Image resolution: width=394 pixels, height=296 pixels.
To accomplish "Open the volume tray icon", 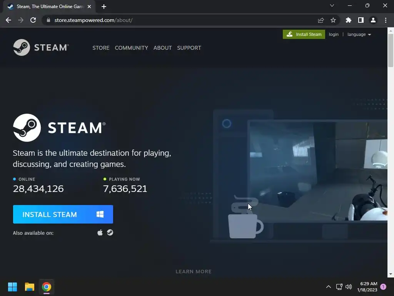I will tap(349, 287).
